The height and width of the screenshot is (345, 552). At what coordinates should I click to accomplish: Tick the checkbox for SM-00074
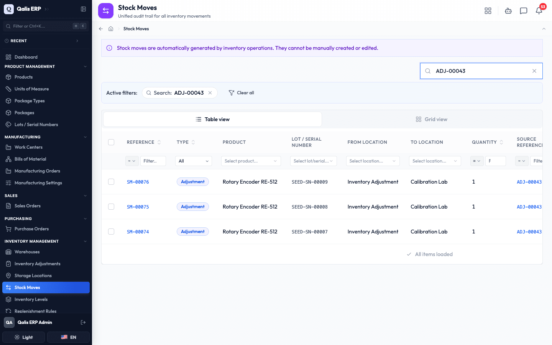tap(111, 232)
